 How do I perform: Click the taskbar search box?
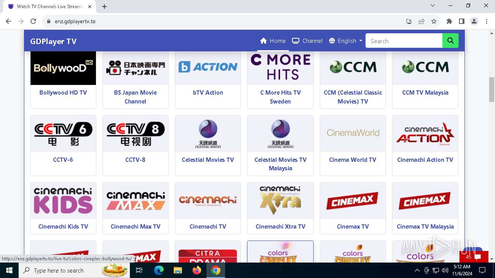75,270
